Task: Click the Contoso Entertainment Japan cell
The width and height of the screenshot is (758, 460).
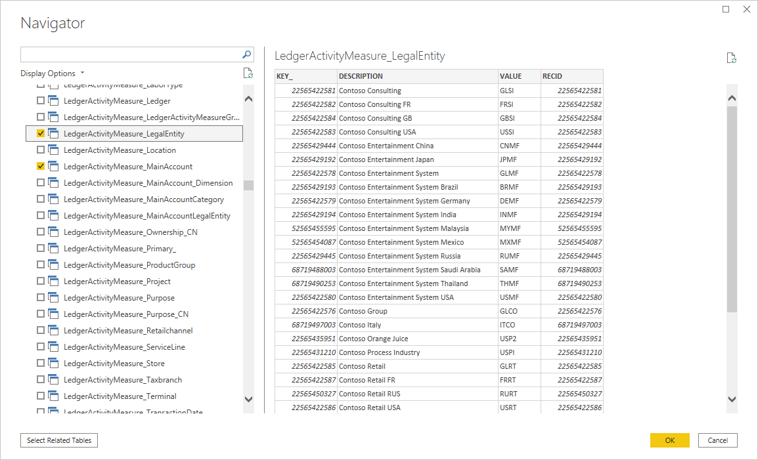Action: (x=418, y=159)
